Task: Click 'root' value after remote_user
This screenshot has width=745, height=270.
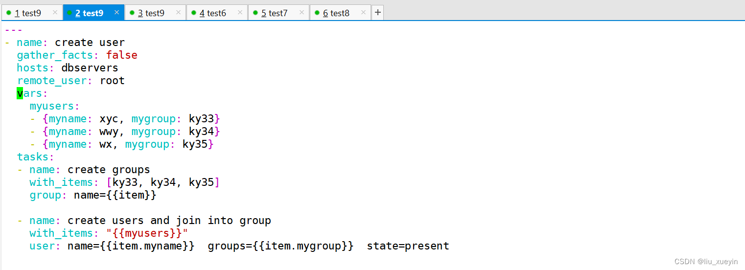Action: pos(113,81)
